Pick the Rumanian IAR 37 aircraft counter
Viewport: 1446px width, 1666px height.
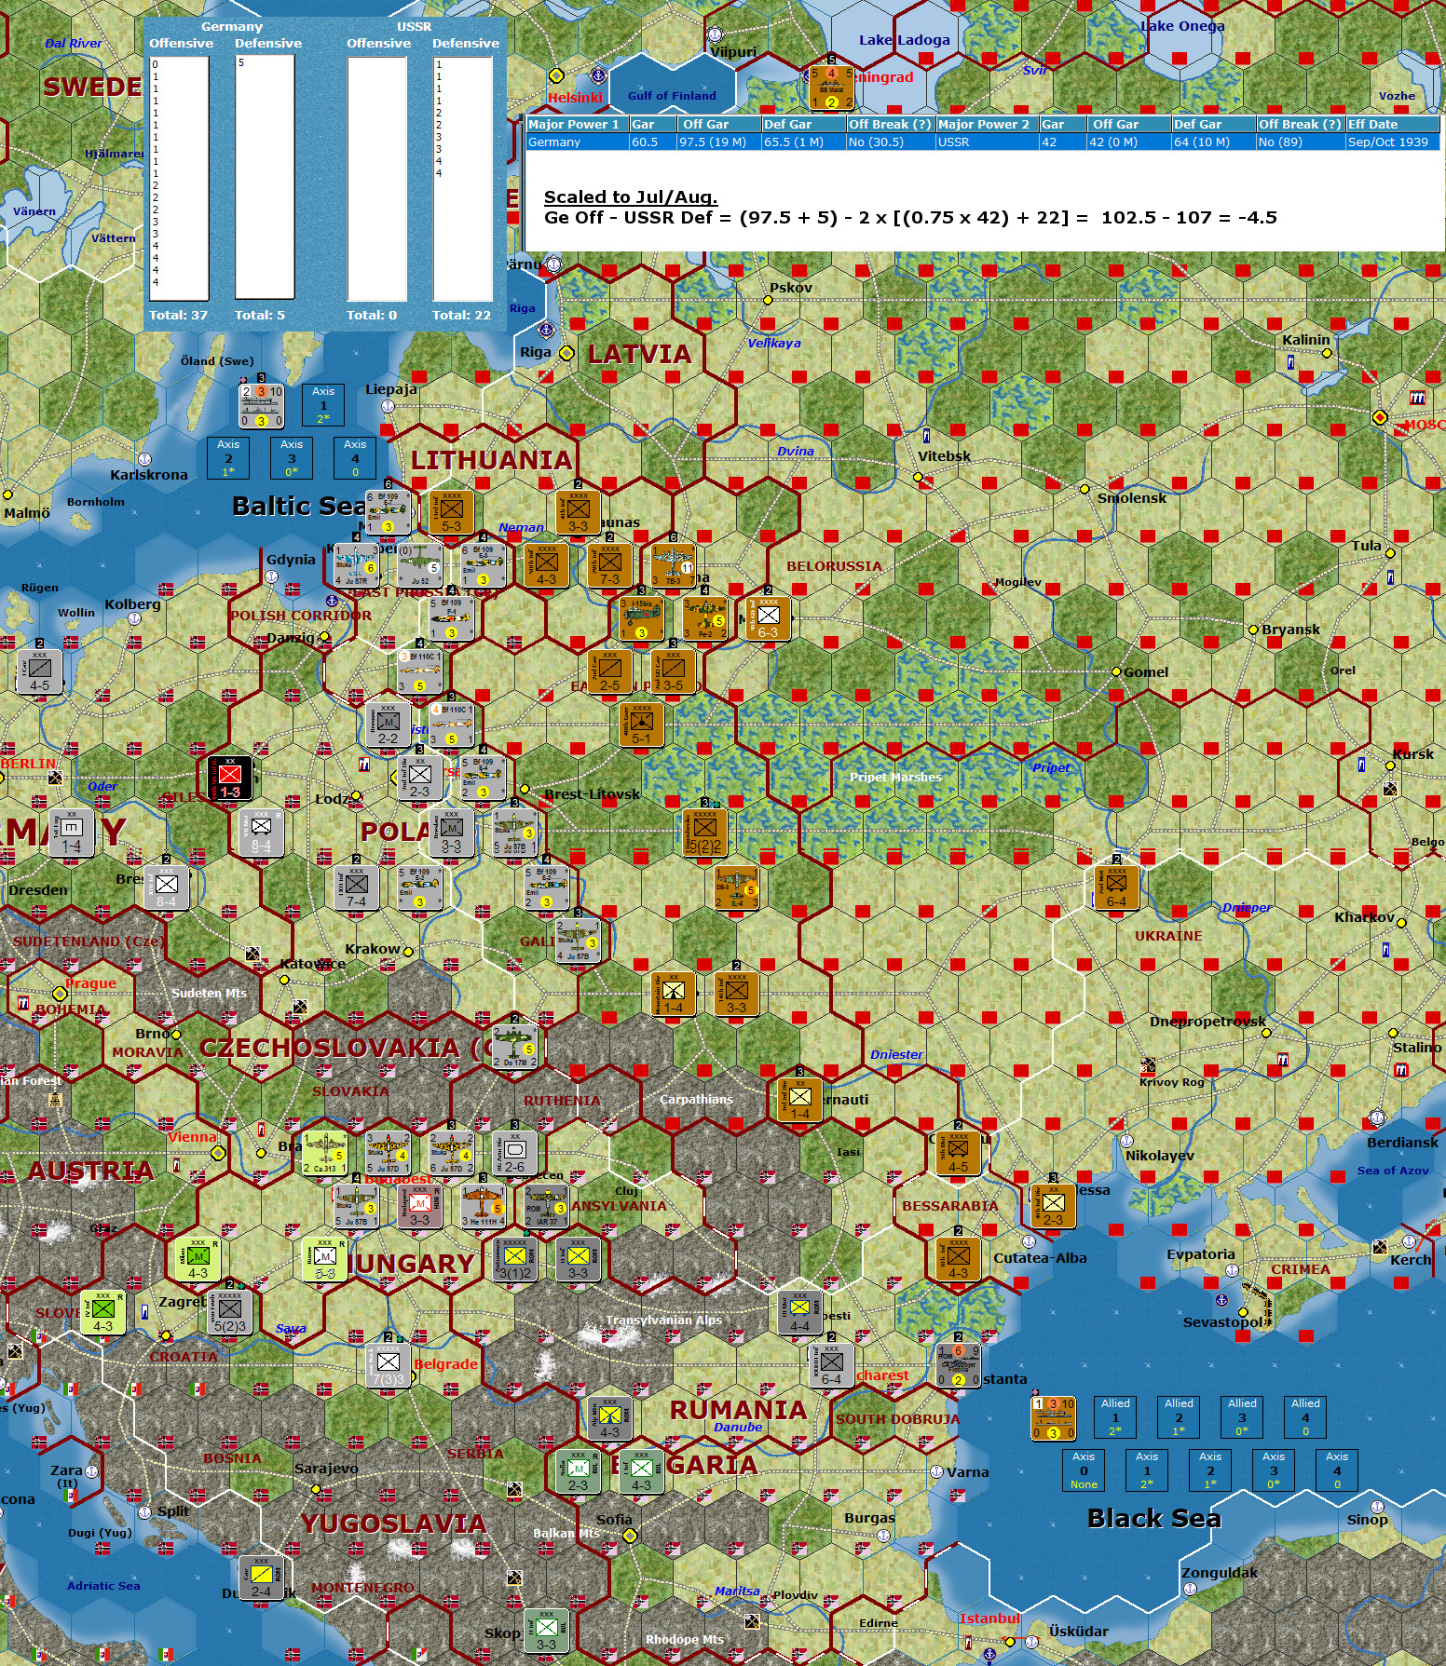click(547, 1205)
